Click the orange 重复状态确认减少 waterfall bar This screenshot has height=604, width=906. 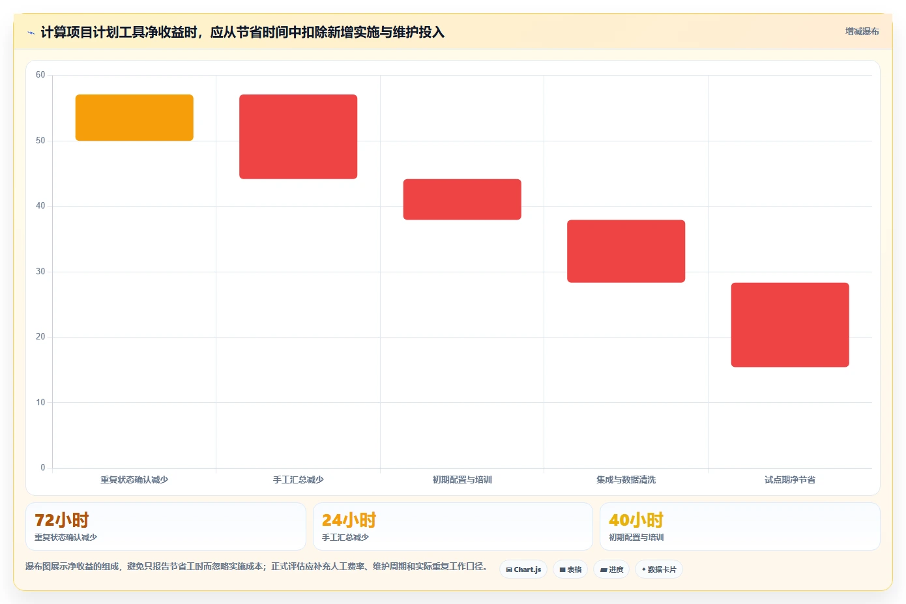coord(134,118)
